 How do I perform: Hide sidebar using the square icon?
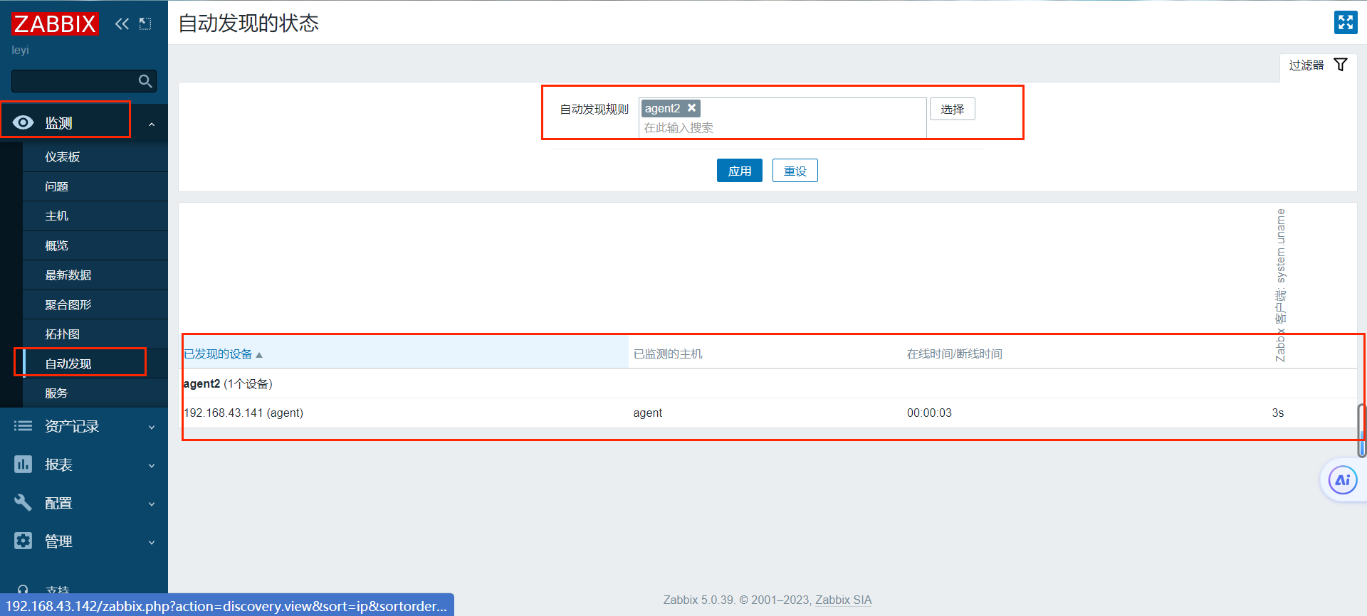[145, 23]
